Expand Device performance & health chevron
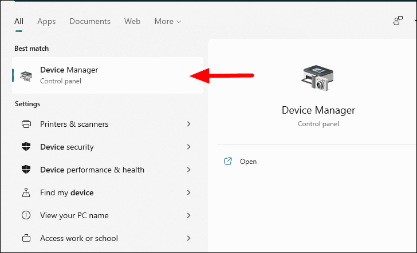 [188, 170]
